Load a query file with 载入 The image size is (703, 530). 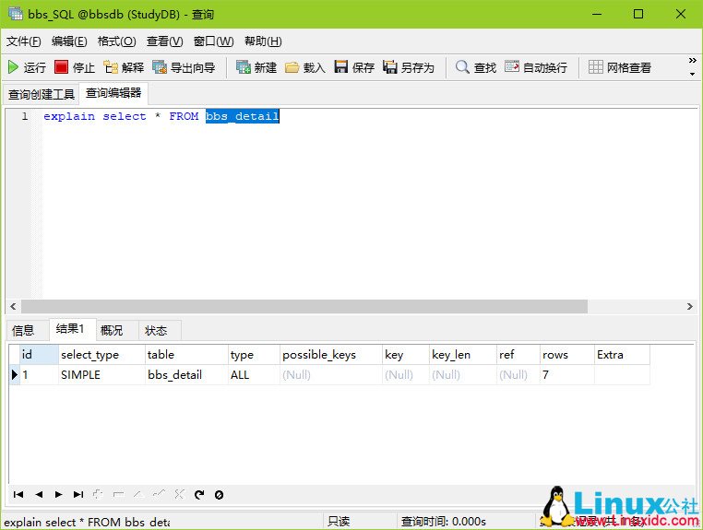point(304,67)
